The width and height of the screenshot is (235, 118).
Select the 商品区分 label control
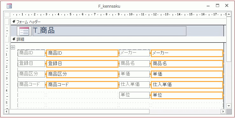point(31,74)
